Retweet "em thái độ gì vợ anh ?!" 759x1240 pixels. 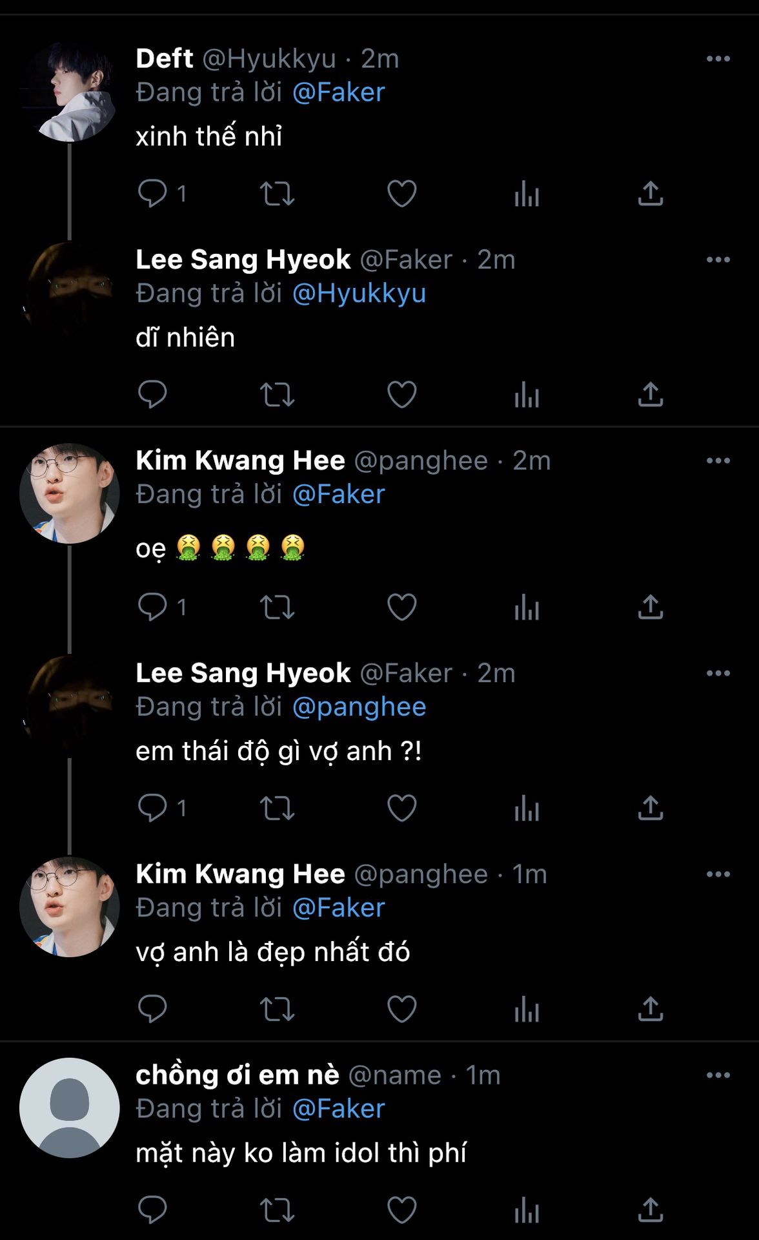coord(277,808)
